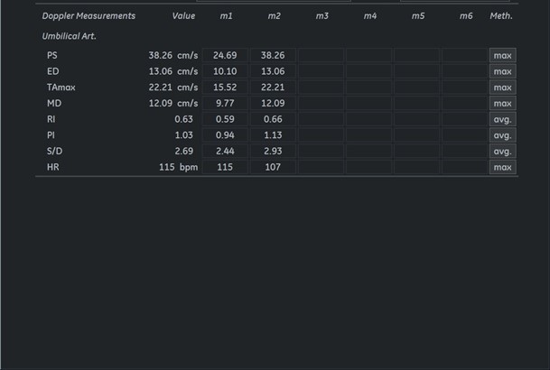This screenshot has width=550, height=370.
Task: Toggle the PS method button labeled max
Action: pyautogui.click(x=503, y=55)
